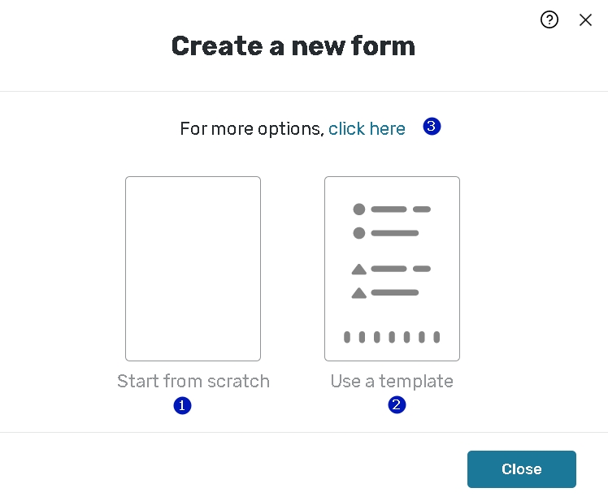Follow the 'click here' link
The width and height of the screenshot is (608, 501).
point(367,128)
